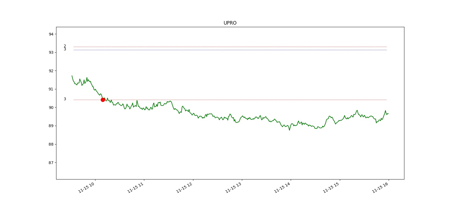Click the red marker dot on the price line
The width and height of the screenshot is (449, 224).
pyautogui.click(x=103, y=100)
